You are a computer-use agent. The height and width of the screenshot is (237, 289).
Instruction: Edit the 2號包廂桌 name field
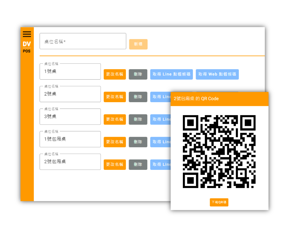70,162
